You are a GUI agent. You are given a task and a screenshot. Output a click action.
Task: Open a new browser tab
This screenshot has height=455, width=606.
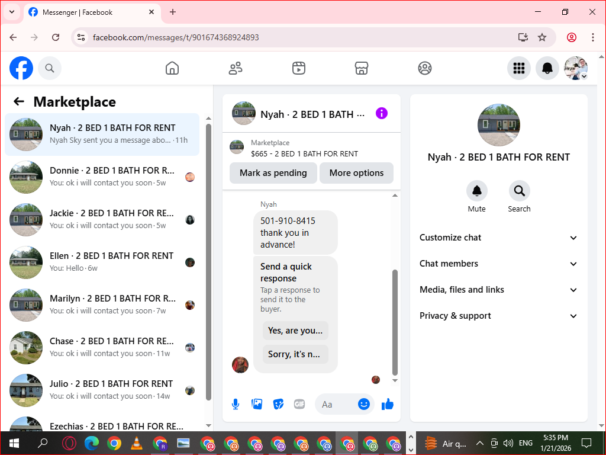[x=173, y=12]
